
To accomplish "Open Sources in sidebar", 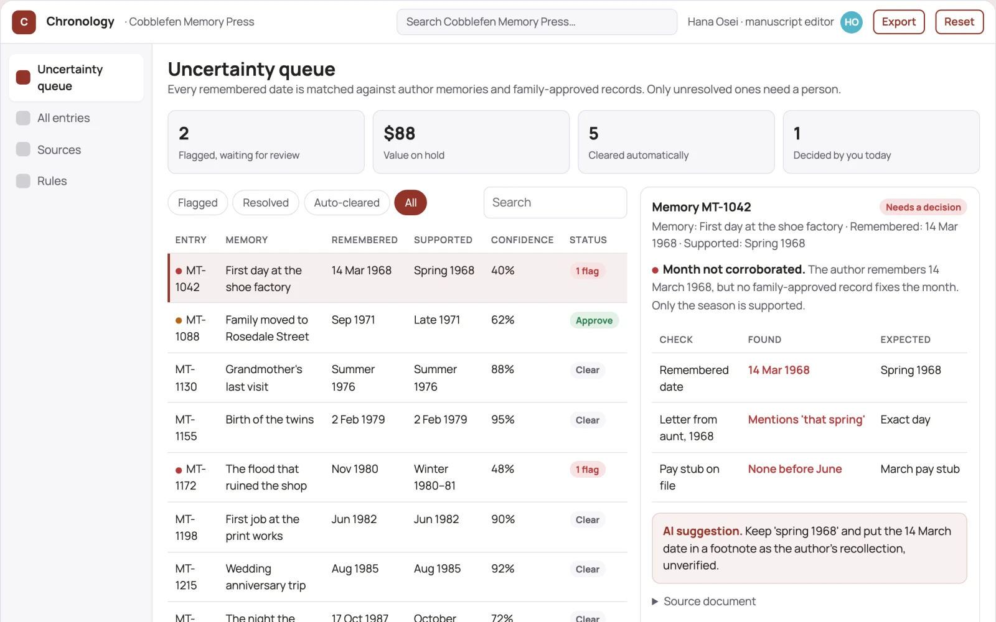I will pyautogui.click(x=76, y=150).
